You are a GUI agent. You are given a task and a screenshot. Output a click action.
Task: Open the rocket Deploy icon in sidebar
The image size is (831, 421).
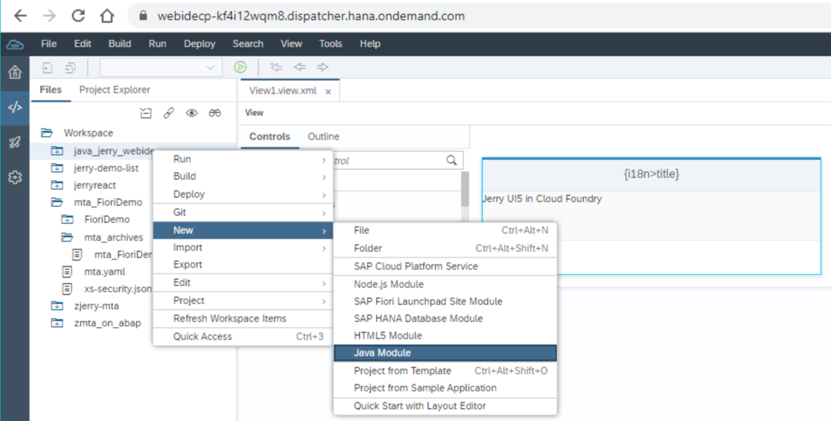click(x=14, y=142)
